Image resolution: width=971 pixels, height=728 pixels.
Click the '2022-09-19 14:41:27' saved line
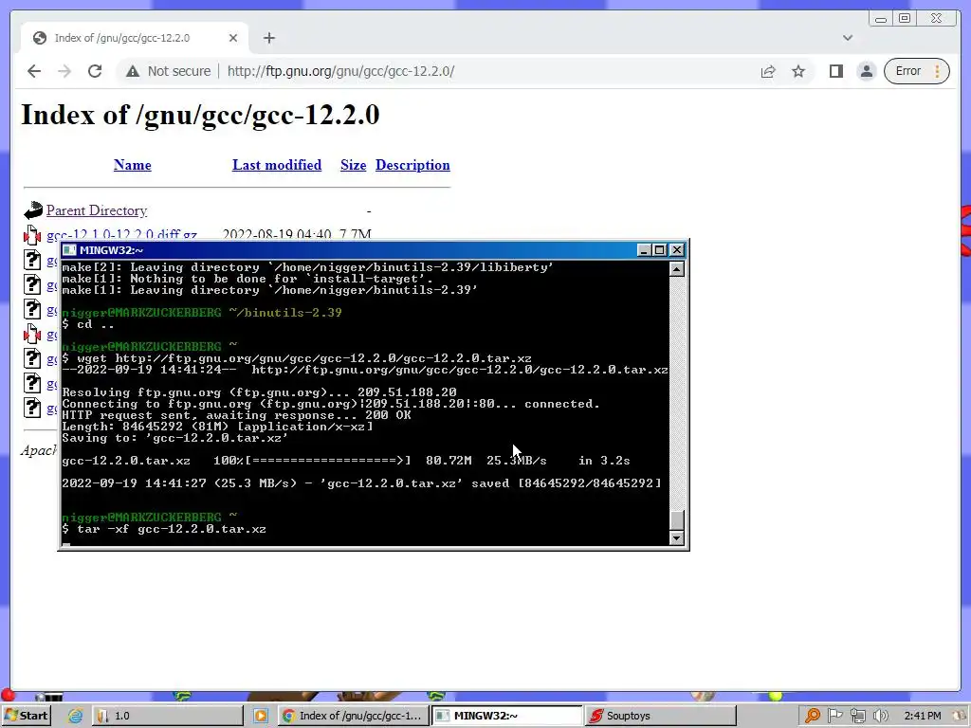(x=361, y=482)
